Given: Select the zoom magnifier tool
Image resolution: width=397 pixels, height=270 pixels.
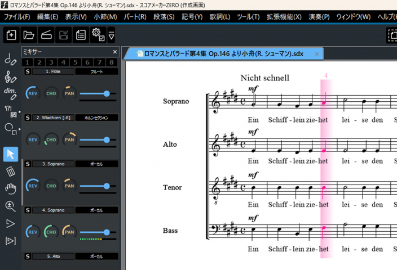Looking at the screenshot, I should 10,206.
